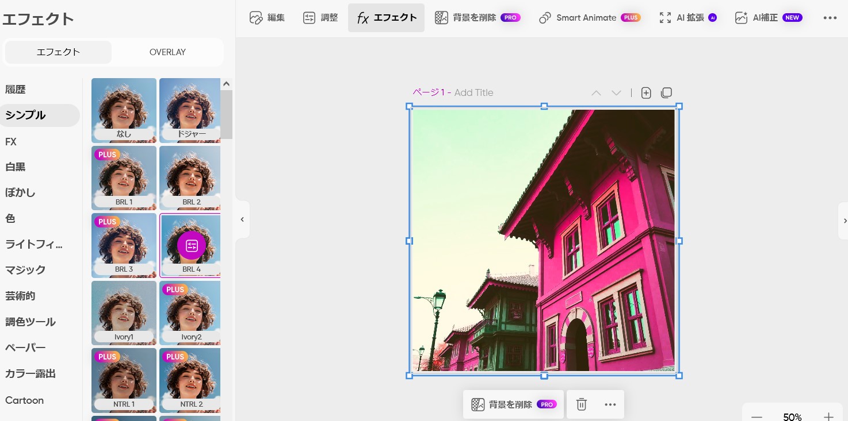Apply the NTRL 2 effect
The height and width of the screenshot is (421, 848).
point(190,380)
